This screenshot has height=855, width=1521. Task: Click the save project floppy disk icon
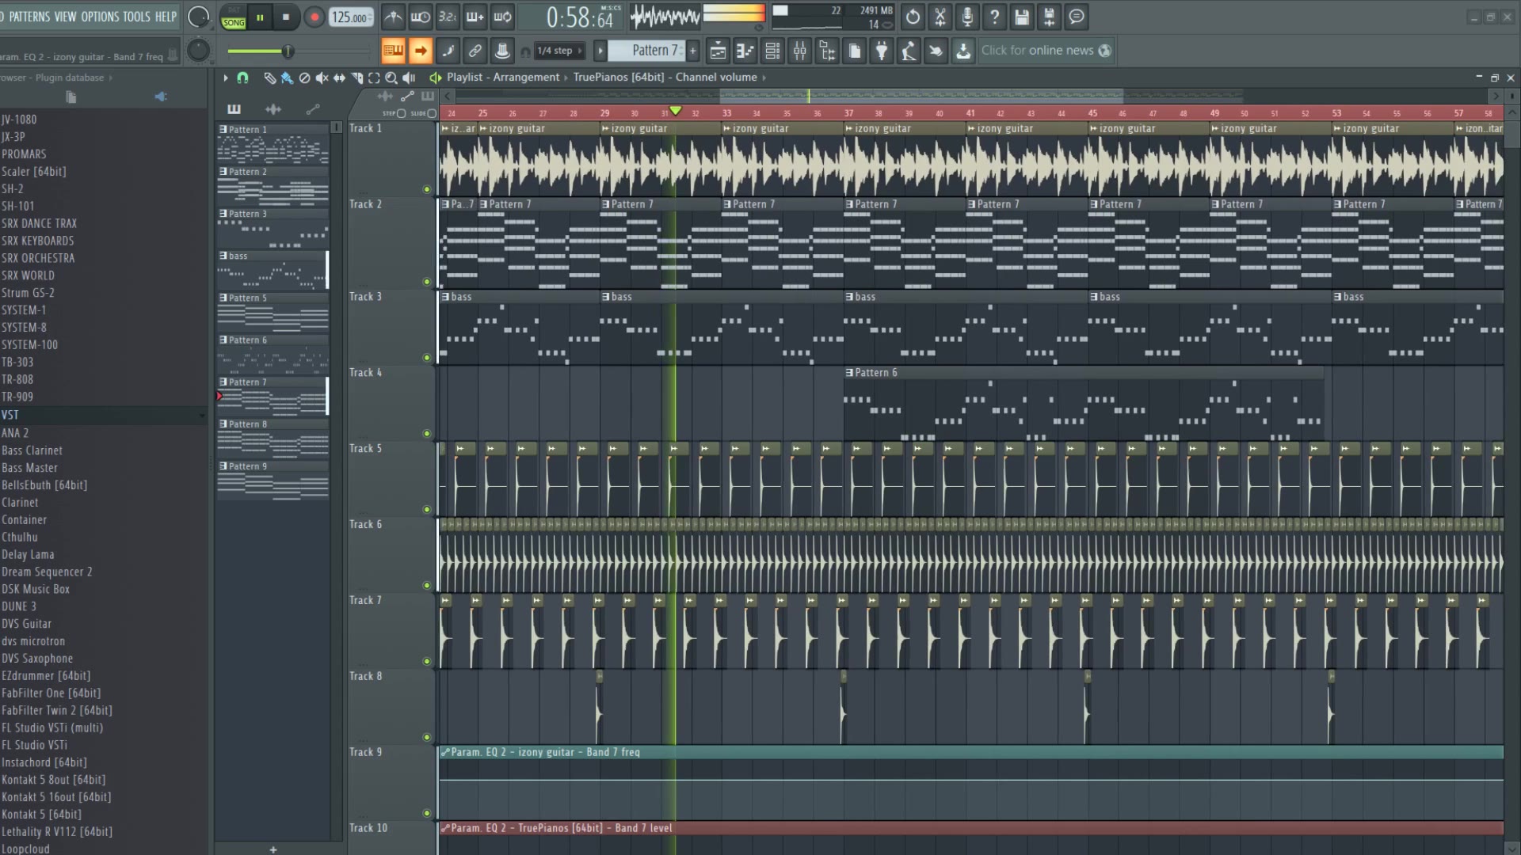tap(1022, 17)
